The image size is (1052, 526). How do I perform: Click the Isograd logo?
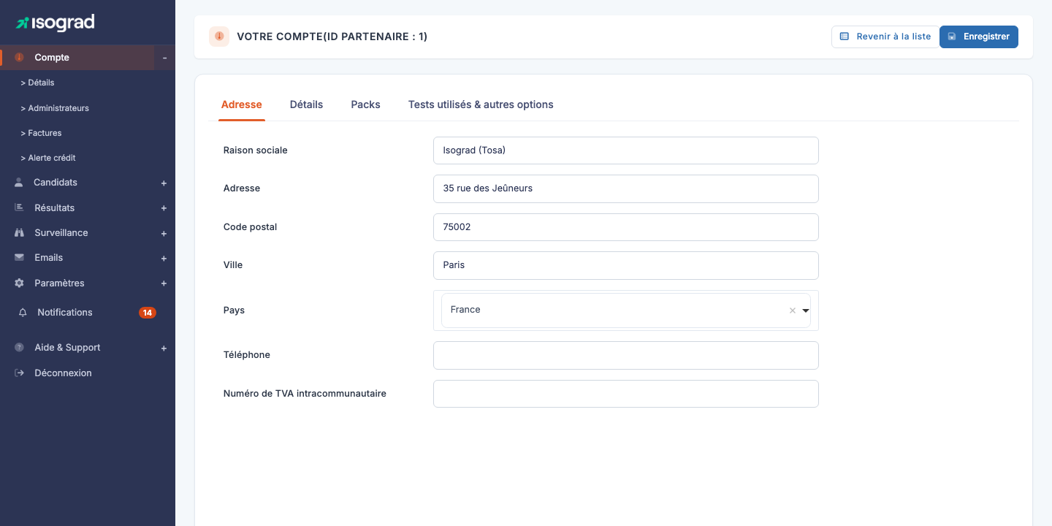[56, 23]
